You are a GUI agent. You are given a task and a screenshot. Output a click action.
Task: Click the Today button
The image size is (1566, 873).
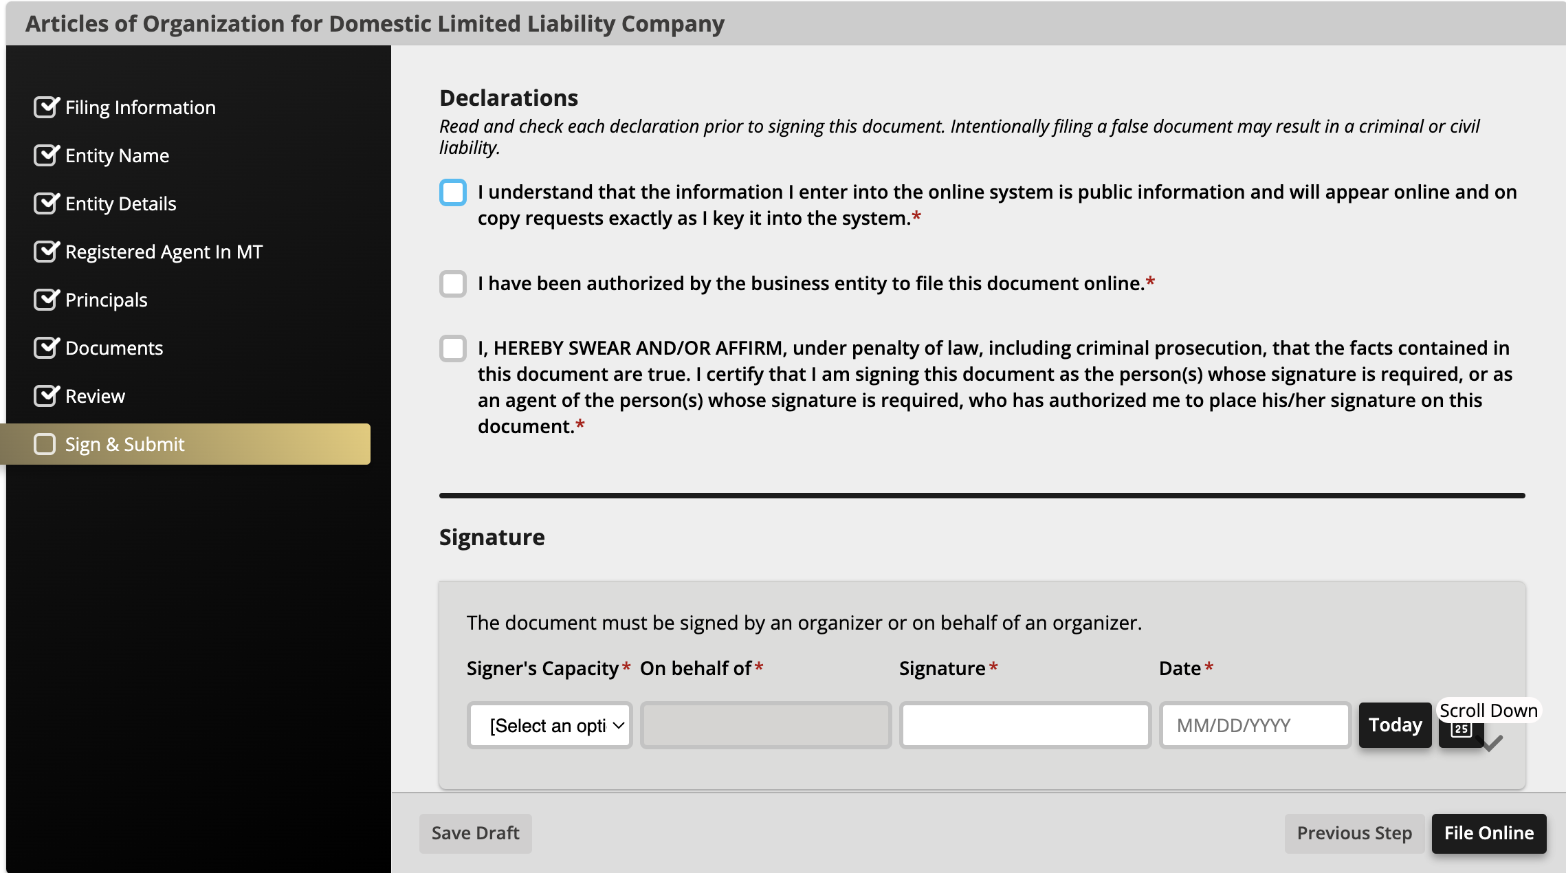coord(1395,725)
